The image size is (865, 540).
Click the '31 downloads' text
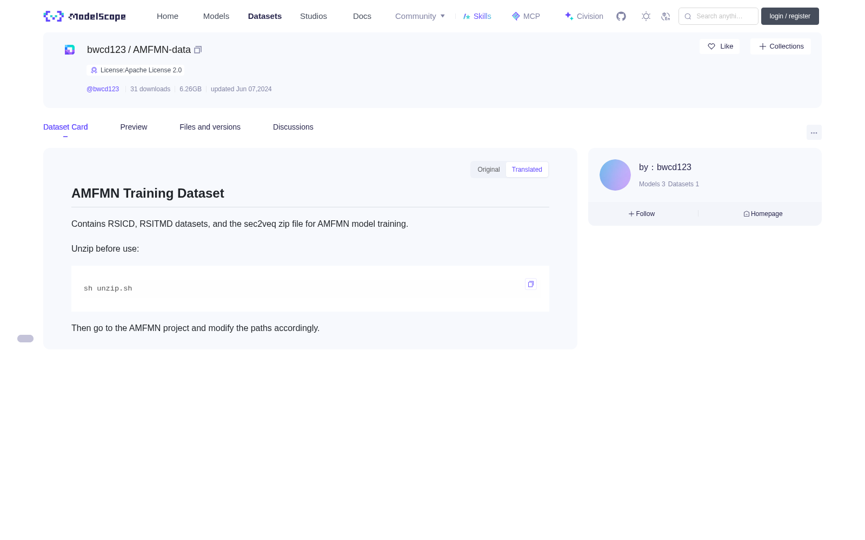click(150, 89)
